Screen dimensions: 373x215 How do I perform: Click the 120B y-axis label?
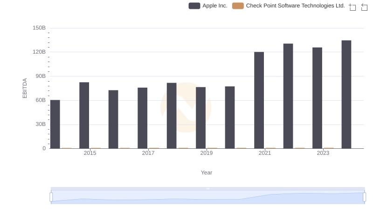(39, 52)
